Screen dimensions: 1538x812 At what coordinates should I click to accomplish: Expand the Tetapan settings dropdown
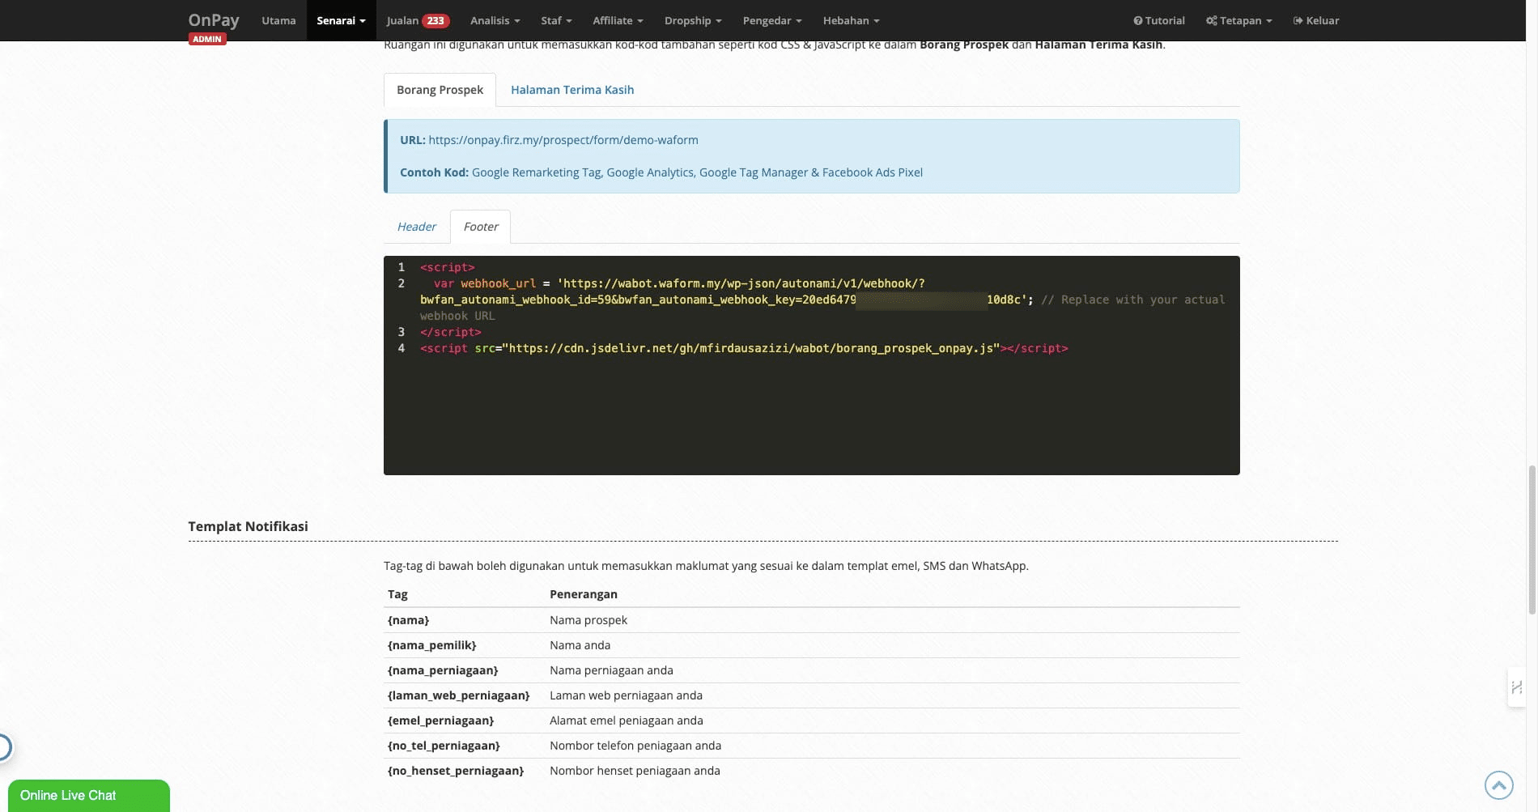point(1238,20)
